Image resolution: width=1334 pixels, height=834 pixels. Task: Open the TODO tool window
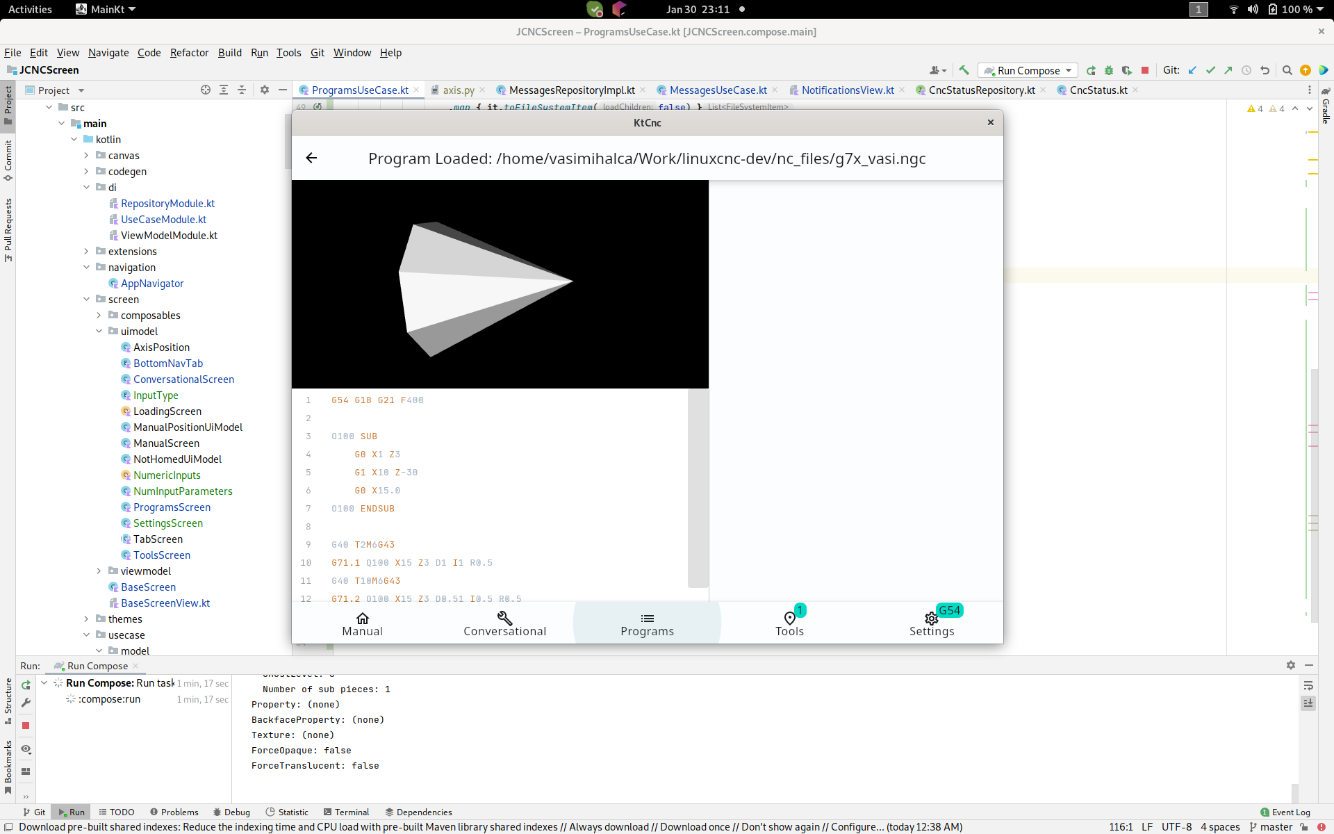coord(117,812)
